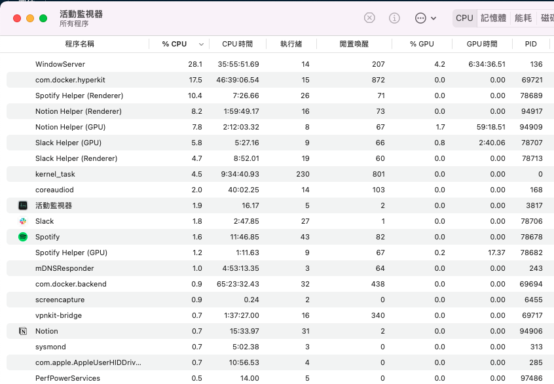Click the Slack app icon

[23, 221]
